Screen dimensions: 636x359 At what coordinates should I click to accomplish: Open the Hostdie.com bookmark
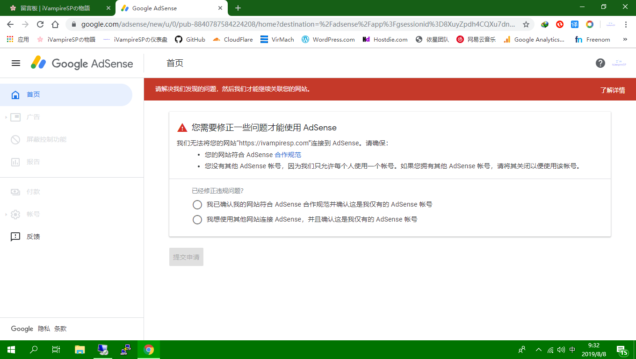pyautogui.click(x=385, y=40)
